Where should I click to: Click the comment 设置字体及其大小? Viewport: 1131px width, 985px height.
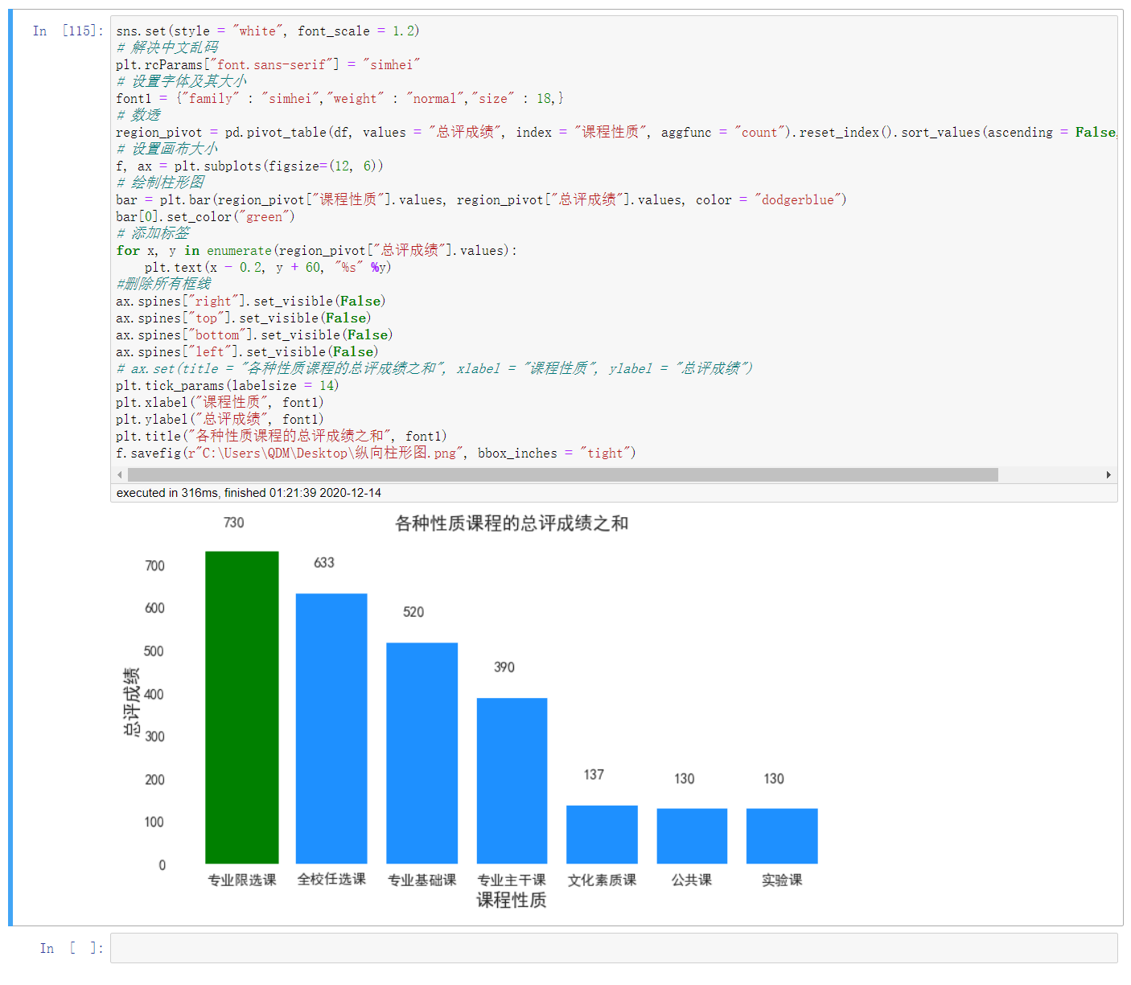(x=182, y=82)
